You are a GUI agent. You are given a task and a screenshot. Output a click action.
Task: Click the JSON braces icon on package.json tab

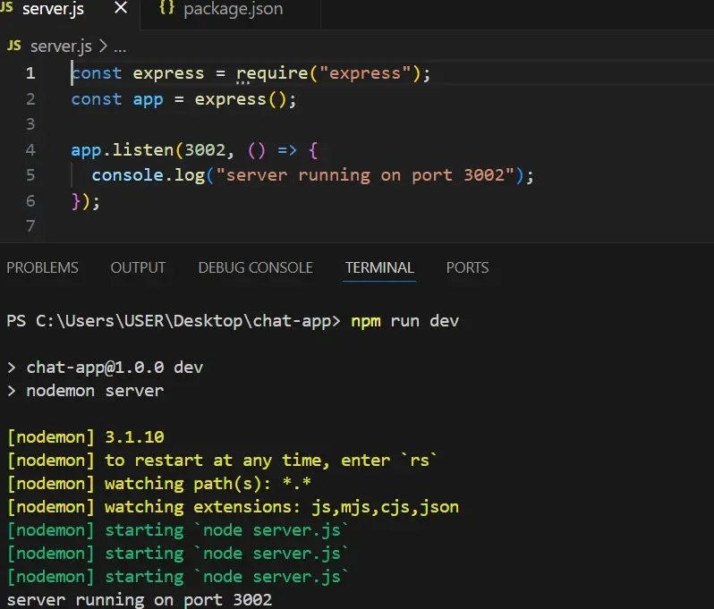[166, 8]
